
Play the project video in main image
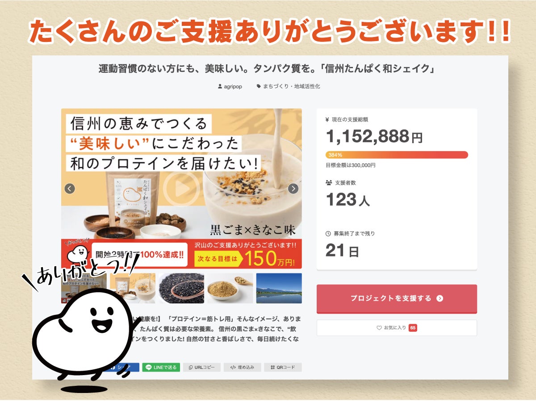[x=181, y=188]
